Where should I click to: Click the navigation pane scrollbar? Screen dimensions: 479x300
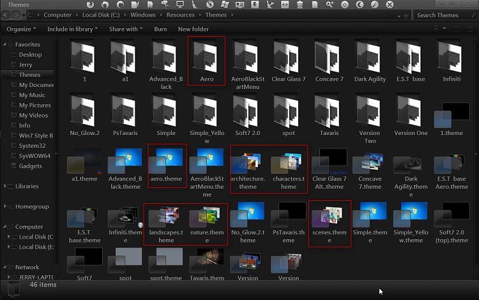(x=56, y=157)
